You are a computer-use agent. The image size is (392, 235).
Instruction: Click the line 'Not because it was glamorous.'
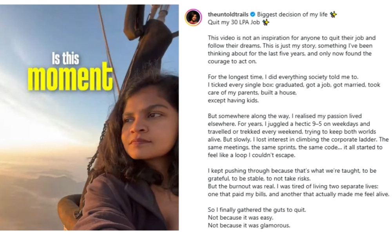click(248, 225)
